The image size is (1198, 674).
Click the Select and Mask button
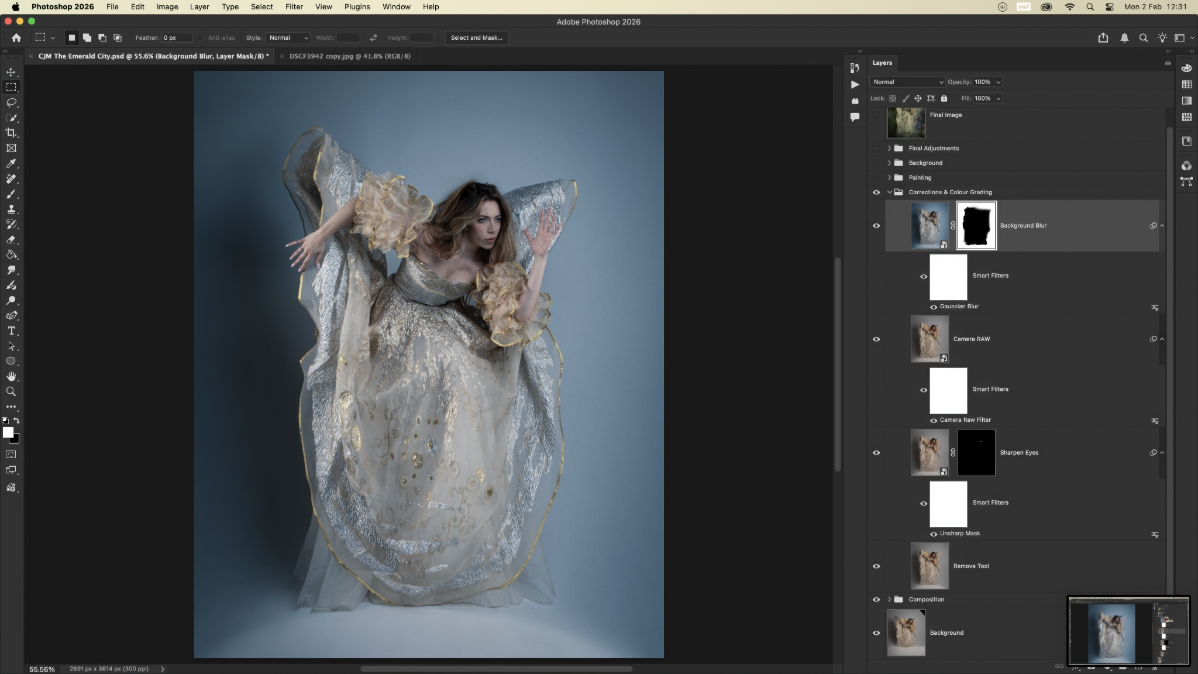click(x=476, y=37)
